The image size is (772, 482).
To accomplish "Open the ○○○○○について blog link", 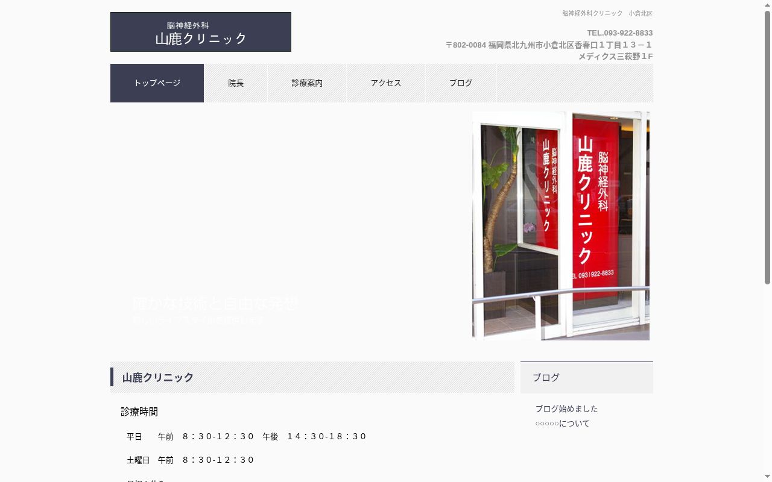I will [x=563, y=424].
